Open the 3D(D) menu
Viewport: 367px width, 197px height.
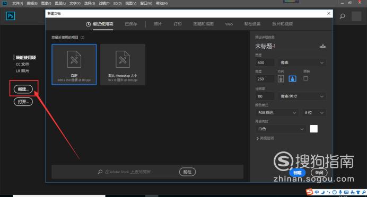pos(117,3)
